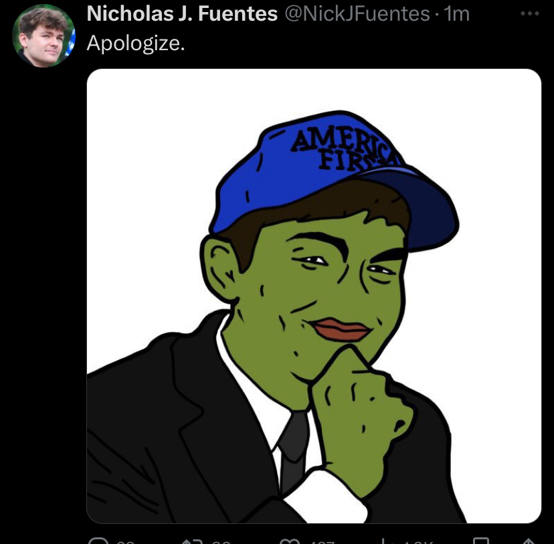Image resolution: width=554 pixels, height=544 pixels.
Task: Tap the reply speech bubble icon
Action: tap(98, 541)
